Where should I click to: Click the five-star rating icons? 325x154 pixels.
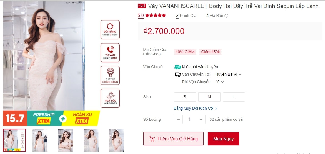click(156, 15)
